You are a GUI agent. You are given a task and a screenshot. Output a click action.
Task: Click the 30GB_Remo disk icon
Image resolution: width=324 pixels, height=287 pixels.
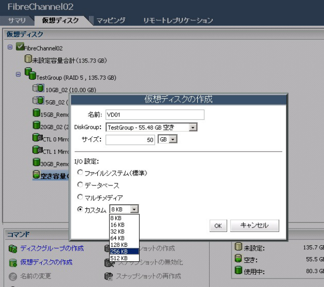[36, 162]
